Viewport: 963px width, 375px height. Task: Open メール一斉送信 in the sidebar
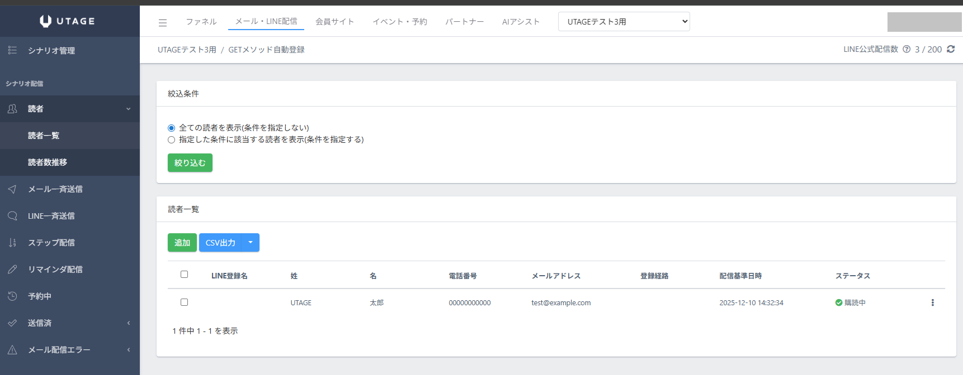pyautogui.click(x=55, y=189)
